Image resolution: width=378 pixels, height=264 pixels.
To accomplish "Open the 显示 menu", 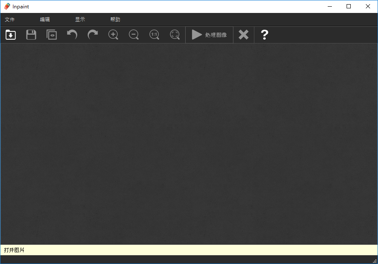I will [x=80, y=20].
